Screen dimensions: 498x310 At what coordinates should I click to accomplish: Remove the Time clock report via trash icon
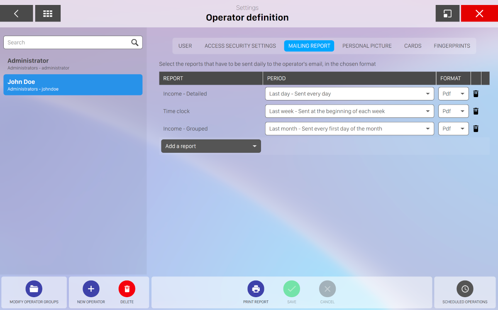tap(476, 111)
